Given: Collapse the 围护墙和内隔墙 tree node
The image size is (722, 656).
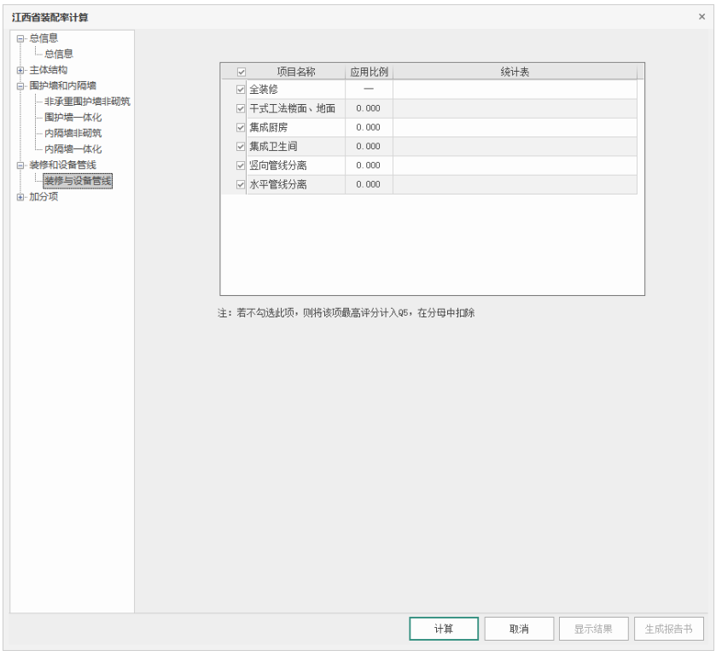Looking at the screenshot, I should tap(20, 86).
